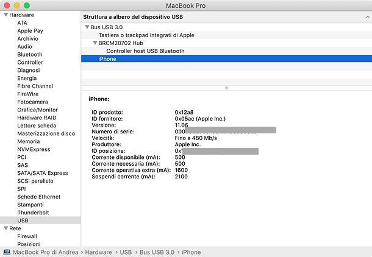
Task: Click USB in the bottom path bar
Action: [126, 252]
